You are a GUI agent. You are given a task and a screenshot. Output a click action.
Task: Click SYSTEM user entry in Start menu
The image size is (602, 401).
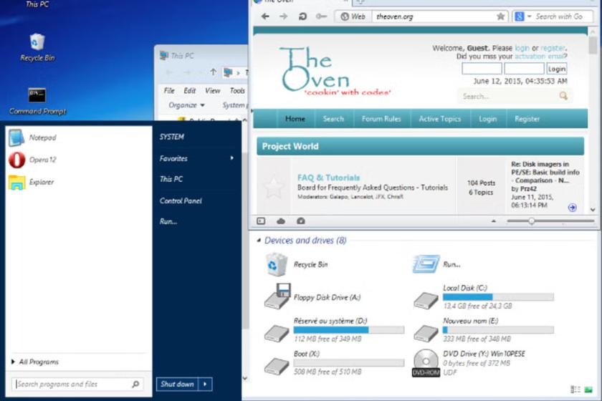tap(171, 137)
